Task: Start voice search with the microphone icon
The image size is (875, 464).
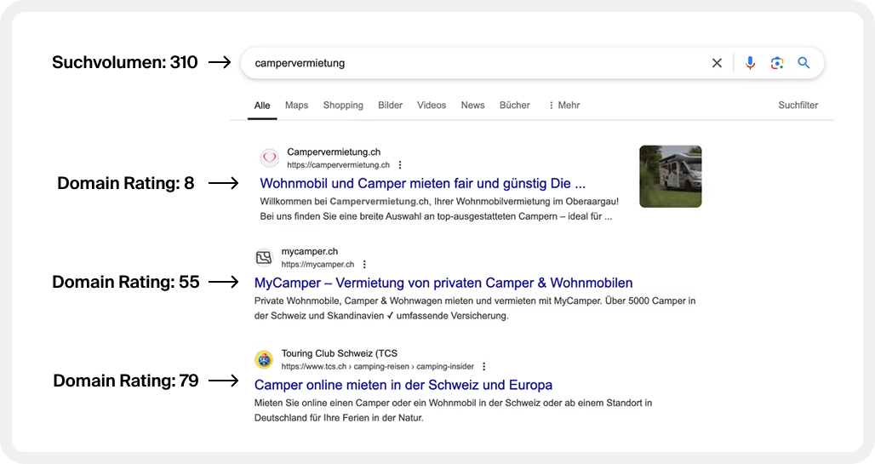Action: tap(750, 63)
